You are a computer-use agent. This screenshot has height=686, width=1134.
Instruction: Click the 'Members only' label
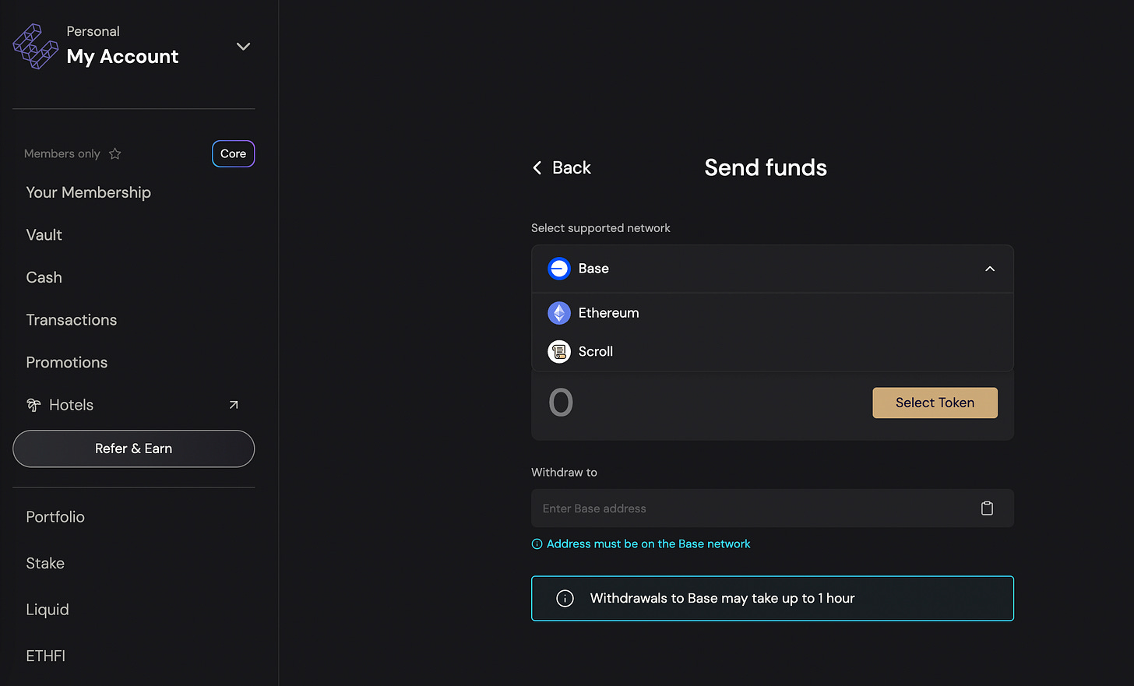[x=62, y=153]
